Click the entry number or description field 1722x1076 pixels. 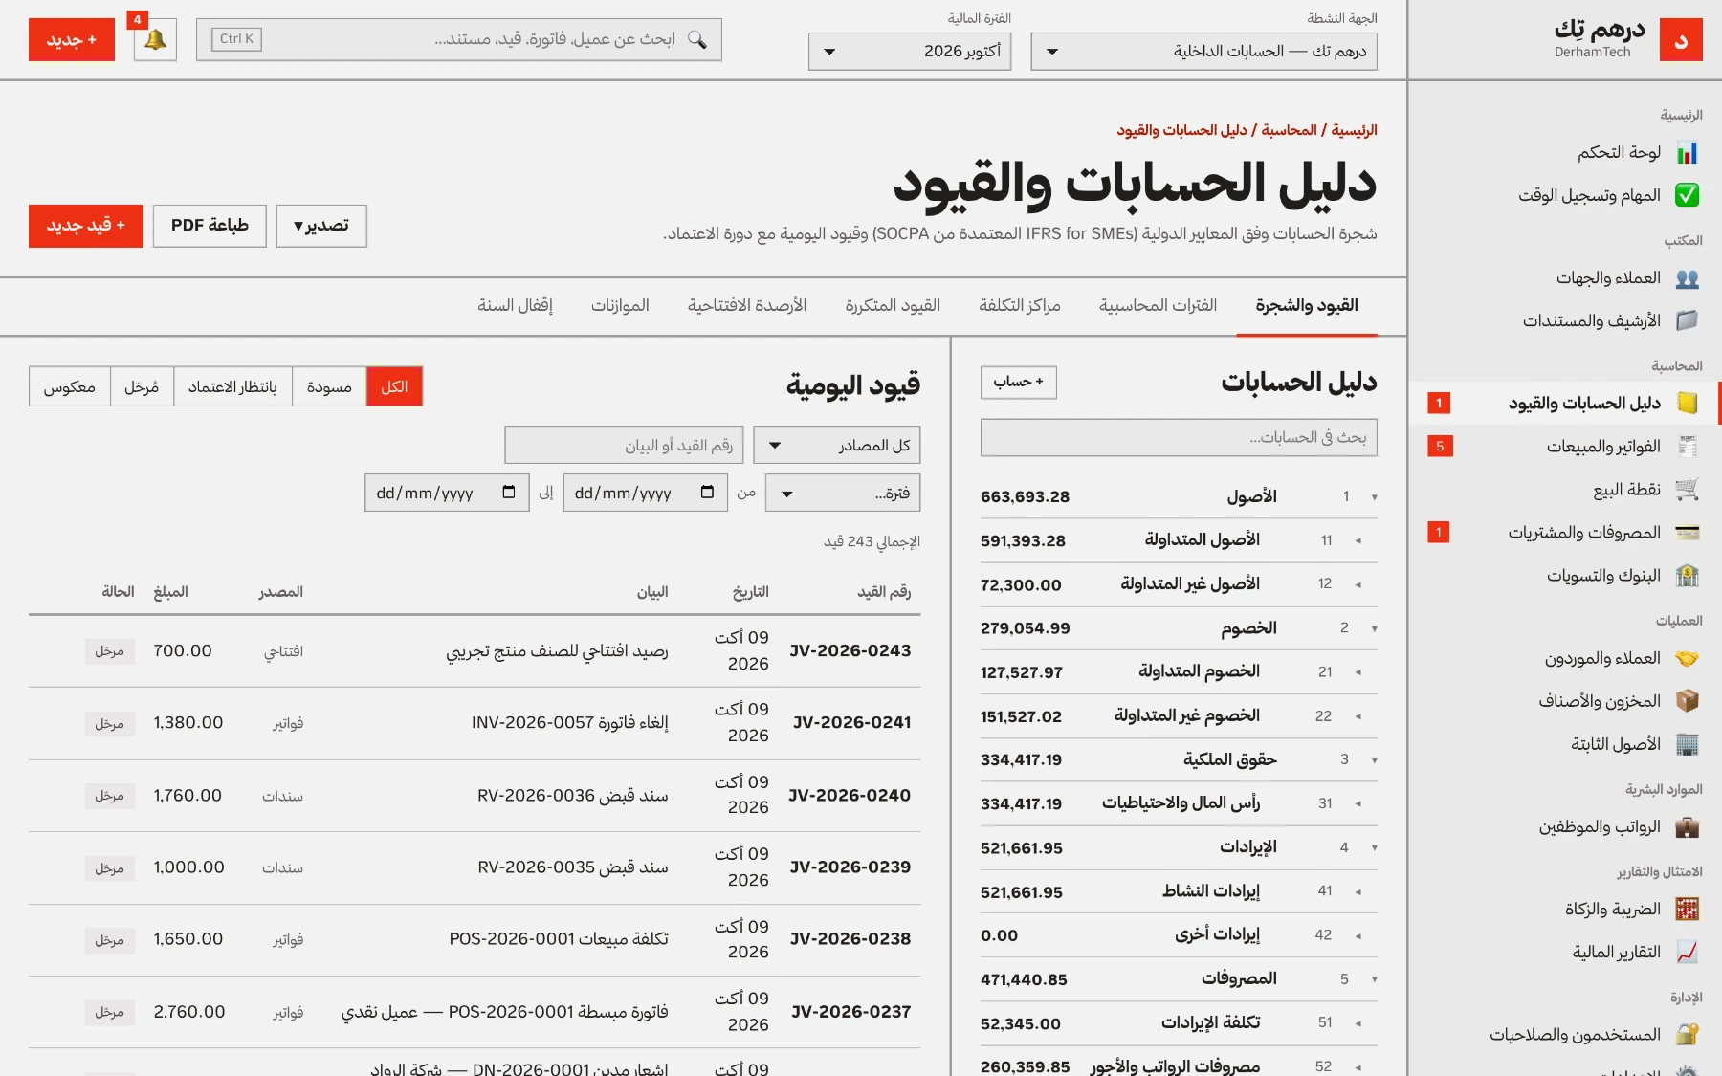click(624, 445)
